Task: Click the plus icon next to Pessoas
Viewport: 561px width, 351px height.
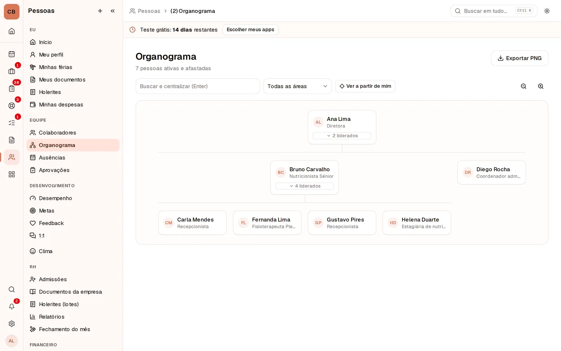Action: click(x=100, y=11)
